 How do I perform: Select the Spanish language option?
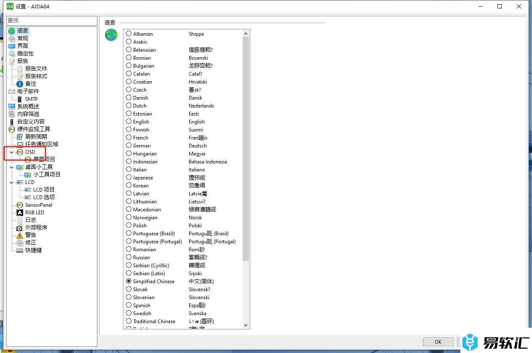coord(129,305)
